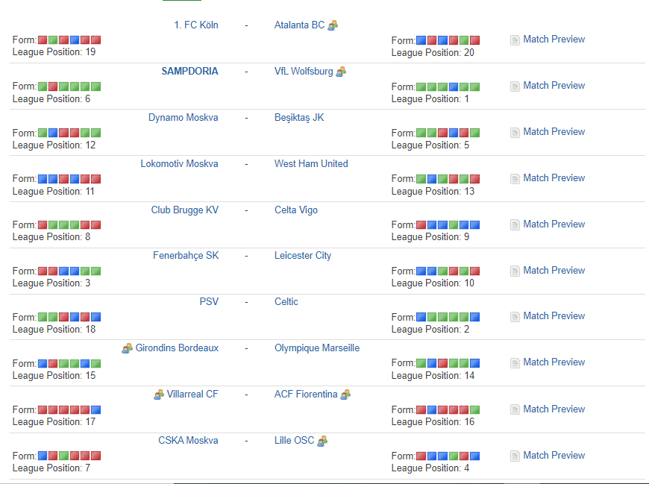Select the West Ham United team link
The height and width of the screenshot is (484, 649).
pyautogui.click(x=311, y=163)
